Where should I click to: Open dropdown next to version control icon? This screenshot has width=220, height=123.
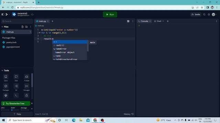pyautogui.click(x=9, y=14)
